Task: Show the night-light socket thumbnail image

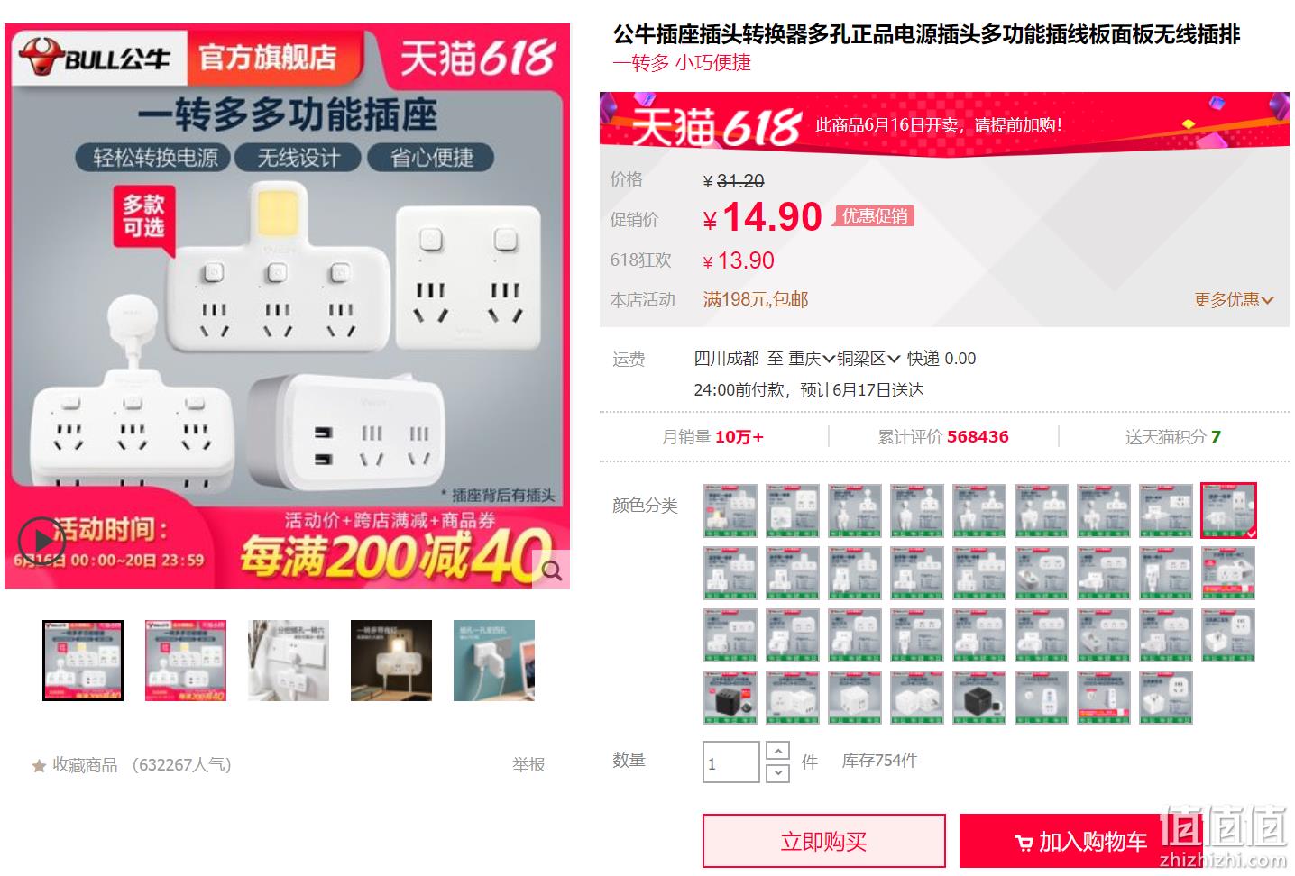Action: (391, 661)
